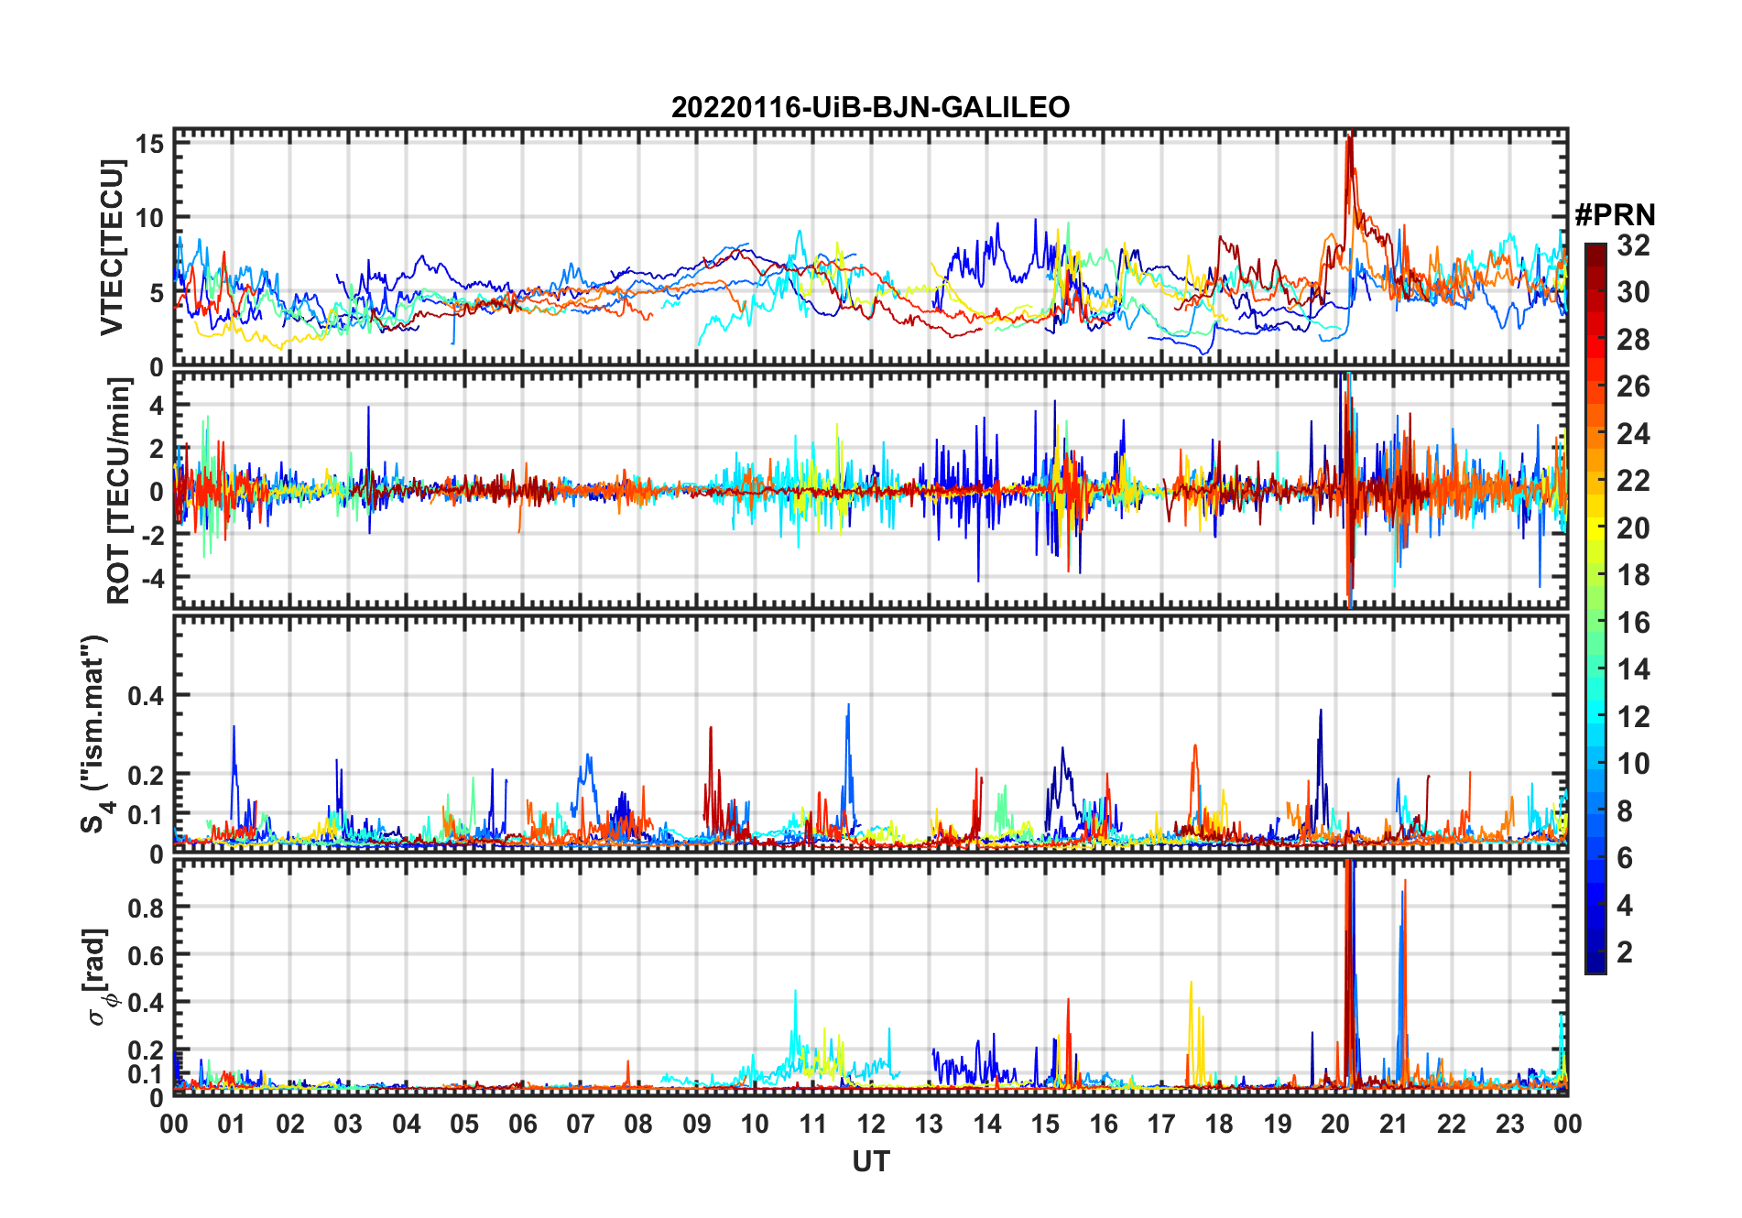Select x-axis hour label 11
This screenshot has width=1742, height=1218.
(813, 1124)
